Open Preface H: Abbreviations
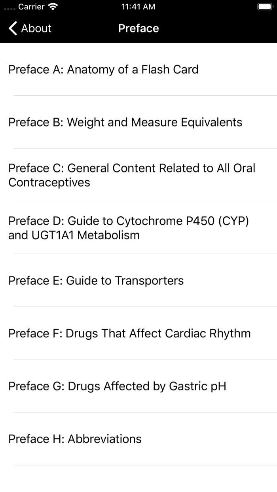This screenshot has height=492, width=277. pos(74,439)
